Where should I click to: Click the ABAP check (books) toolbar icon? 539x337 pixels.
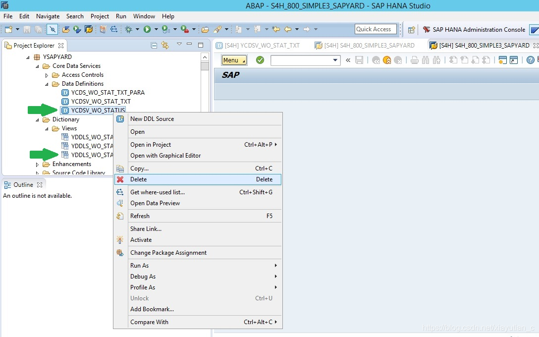point(103,30)
